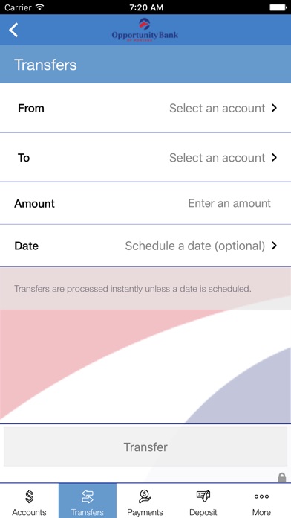Screen dimensions: 291x518
Task: Expand the From account chevron
Action: 274,108
